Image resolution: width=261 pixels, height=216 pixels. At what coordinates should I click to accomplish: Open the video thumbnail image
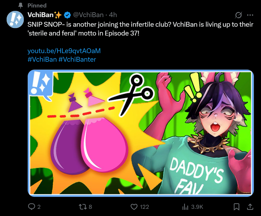pos(141,133)
